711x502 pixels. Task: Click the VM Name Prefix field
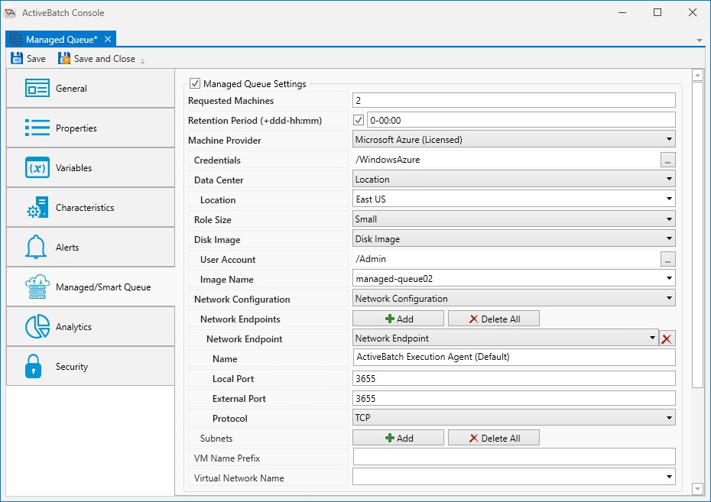coord(514,457)
